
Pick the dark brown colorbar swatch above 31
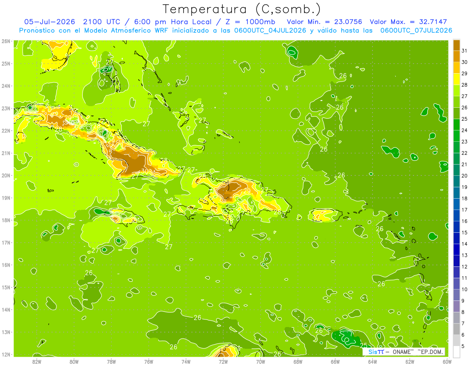coord(456,45)
